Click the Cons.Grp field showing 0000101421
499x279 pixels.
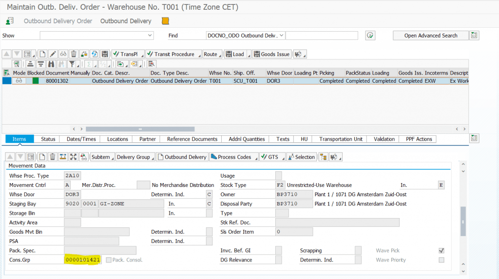(82, 260)
